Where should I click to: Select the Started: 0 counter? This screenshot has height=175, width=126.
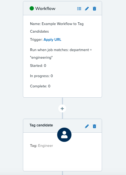click(x=38, y=66)
